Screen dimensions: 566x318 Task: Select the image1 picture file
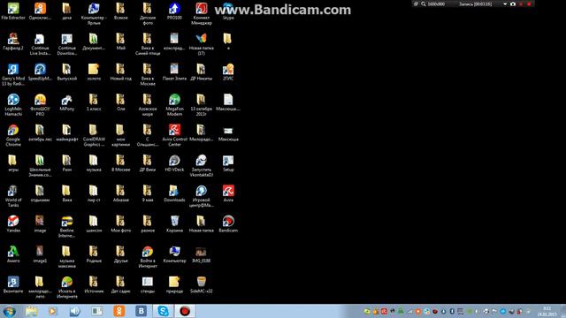40,254
